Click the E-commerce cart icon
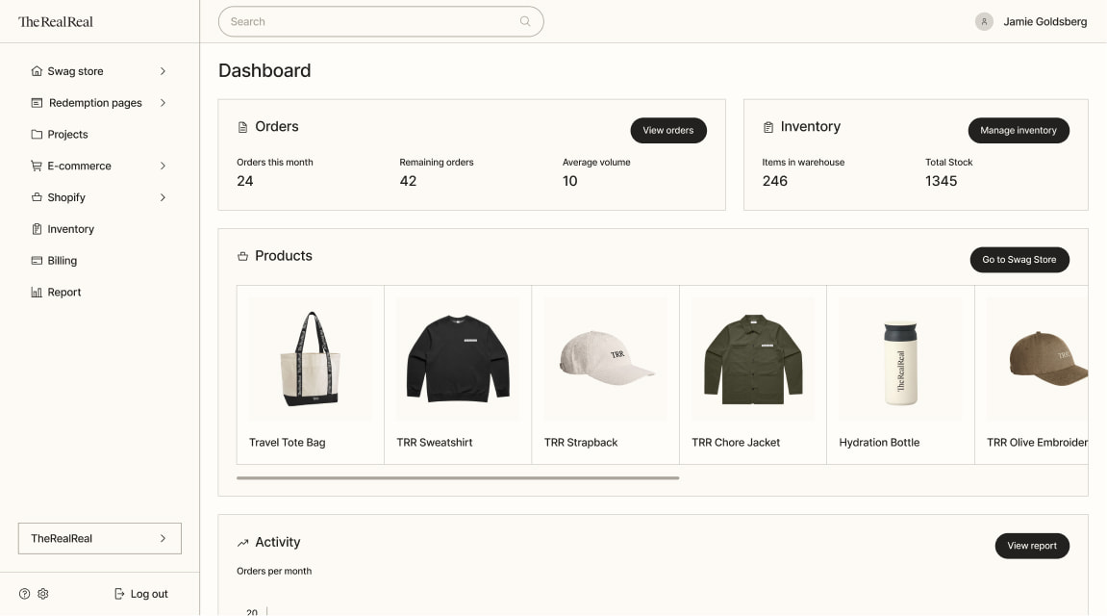Viewport: 1107px width, 616px height. 37,166
